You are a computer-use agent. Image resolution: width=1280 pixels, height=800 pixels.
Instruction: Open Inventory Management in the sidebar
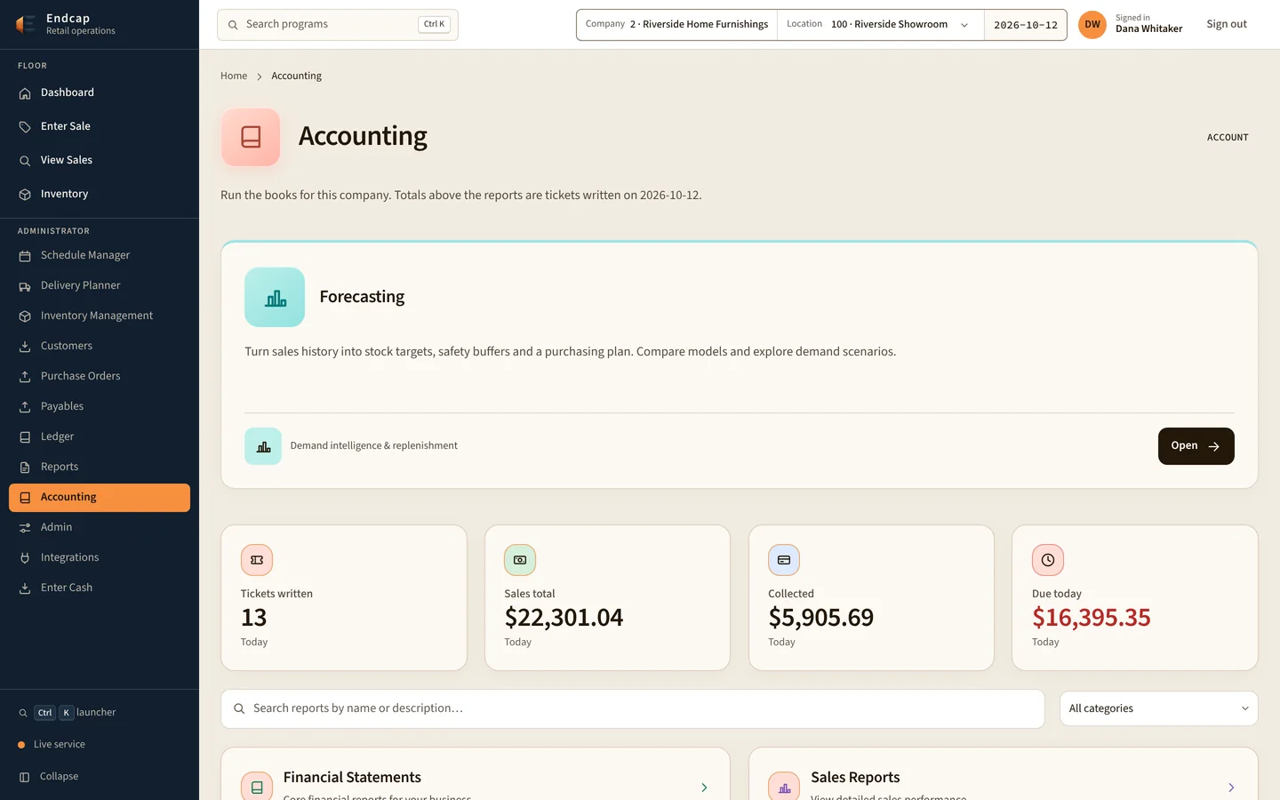pyautogui.click(x=100, y=316)
